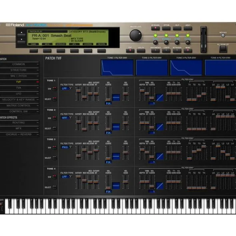Image resolution: width=236 pixels, height=236 pixels.
Task: Open Tone 1 filter type LPF dropdown
Action: (x=66, y=89)
